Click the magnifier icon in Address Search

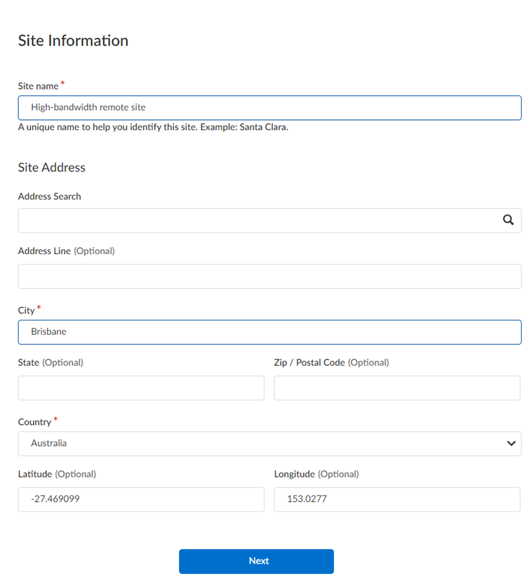pyautogui.click(x=508, y=220)
